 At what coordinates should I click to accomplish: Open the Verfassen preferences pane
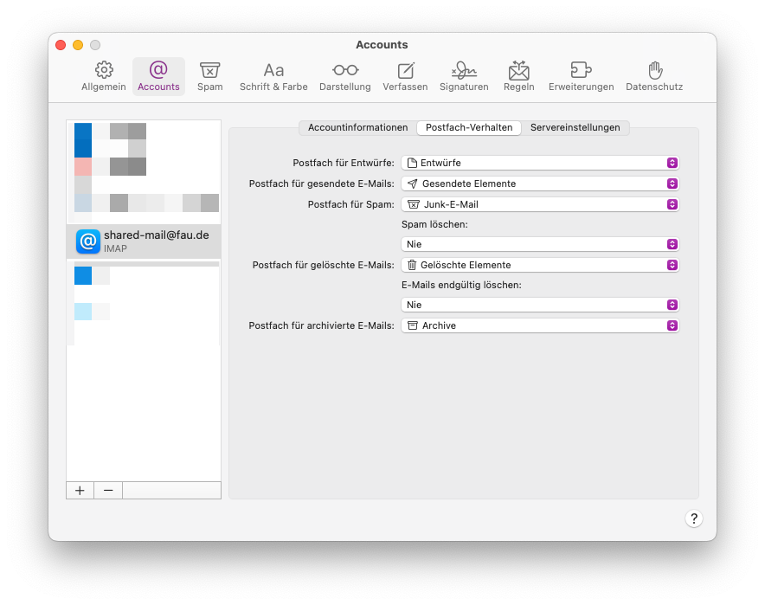click(405, 76)
